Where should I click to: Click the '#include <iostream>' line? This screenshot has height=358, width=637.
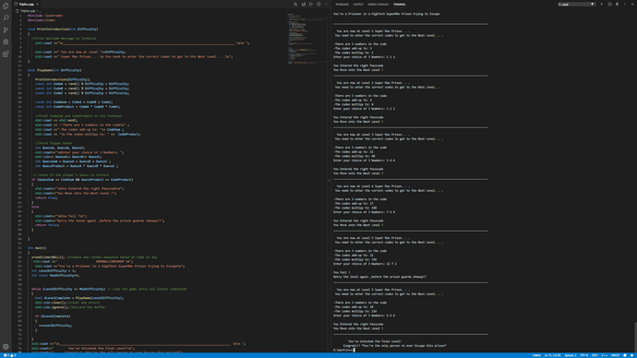[45, 16]
